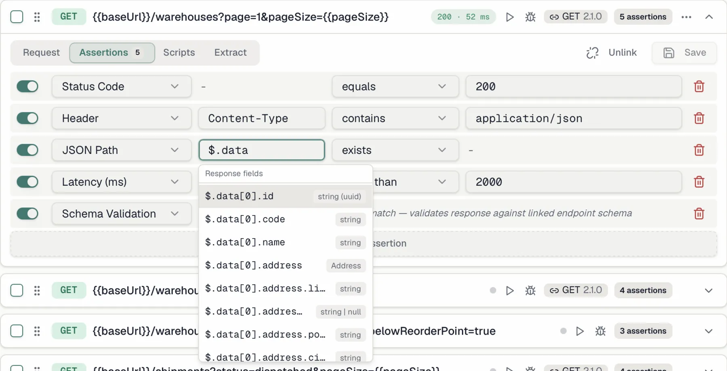Delete the Schema Validation assertion
Image resolution: width=727 pixels, height=371 pixels.
pyautogui.click(x=699, y=214)
